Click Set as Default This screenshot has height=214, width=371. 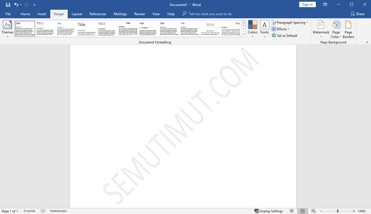(285, 36)
